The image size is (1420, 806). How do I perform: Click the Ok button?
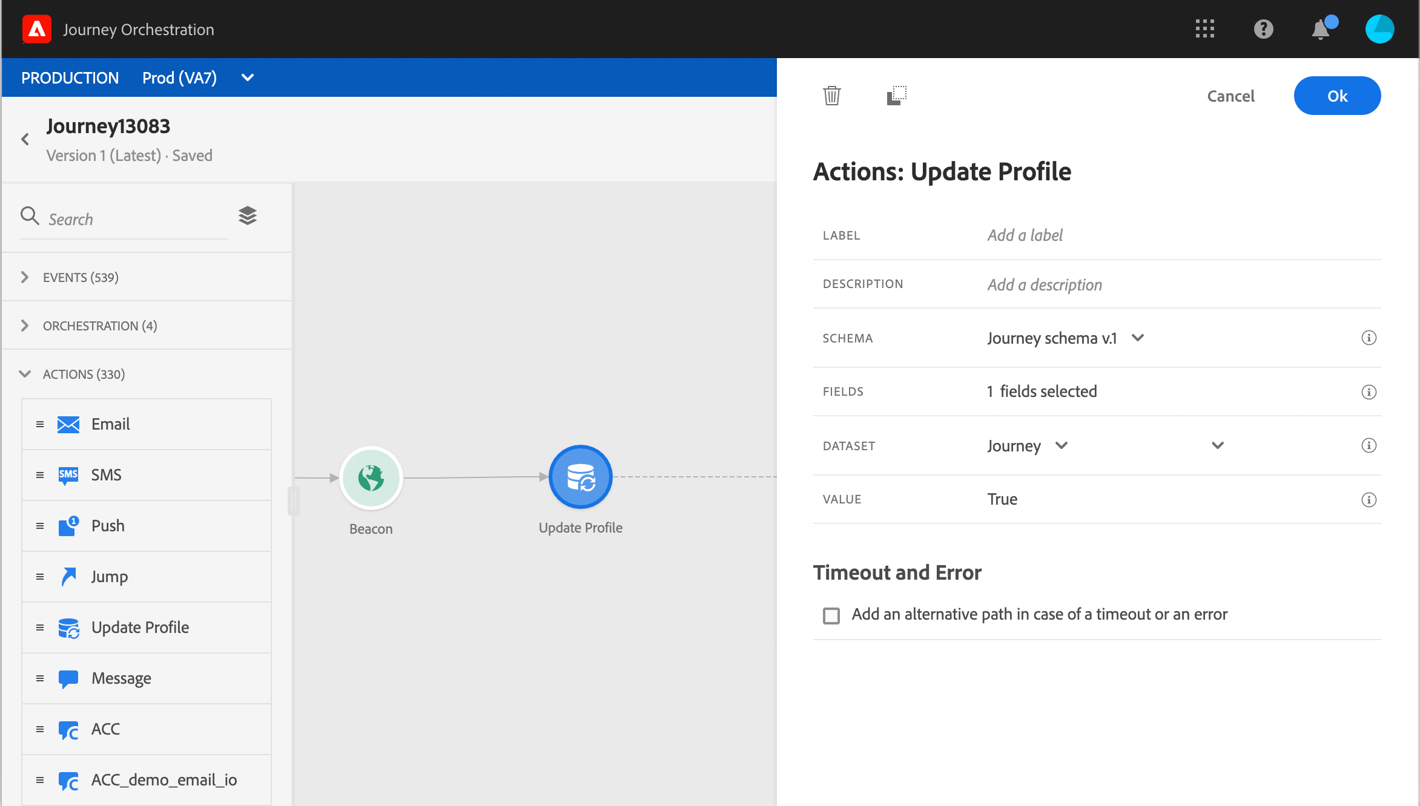(1337, 96)
